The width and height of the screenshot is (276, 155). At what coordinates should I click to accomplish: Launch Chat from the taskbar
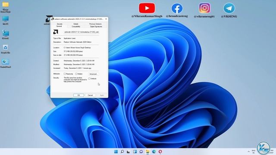(x=141, y=152)
